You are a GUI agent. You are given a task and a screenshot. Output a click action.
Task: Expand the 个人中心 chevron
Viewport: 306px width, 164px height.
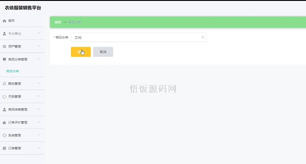pyautogui.click(x=39, y=33)
